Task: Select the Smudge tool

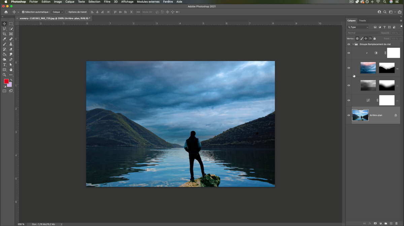Action: click(x=11, y=54)
